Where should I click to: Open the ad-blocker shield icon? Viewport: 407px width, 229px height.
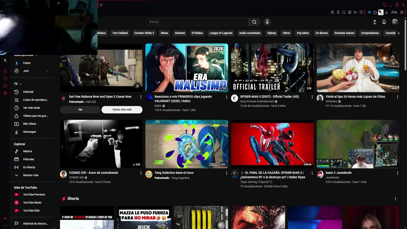pos(349,12)
